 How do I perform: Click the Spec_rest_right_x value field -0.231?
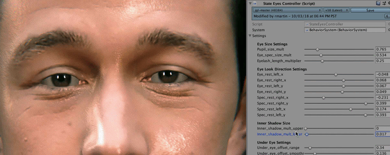(x=383, y=98)
